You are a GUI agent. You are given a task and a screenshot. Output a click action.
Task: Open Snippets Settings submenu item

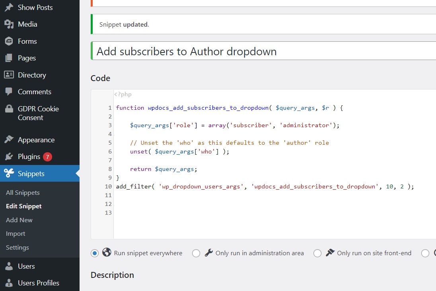(18, 248)
